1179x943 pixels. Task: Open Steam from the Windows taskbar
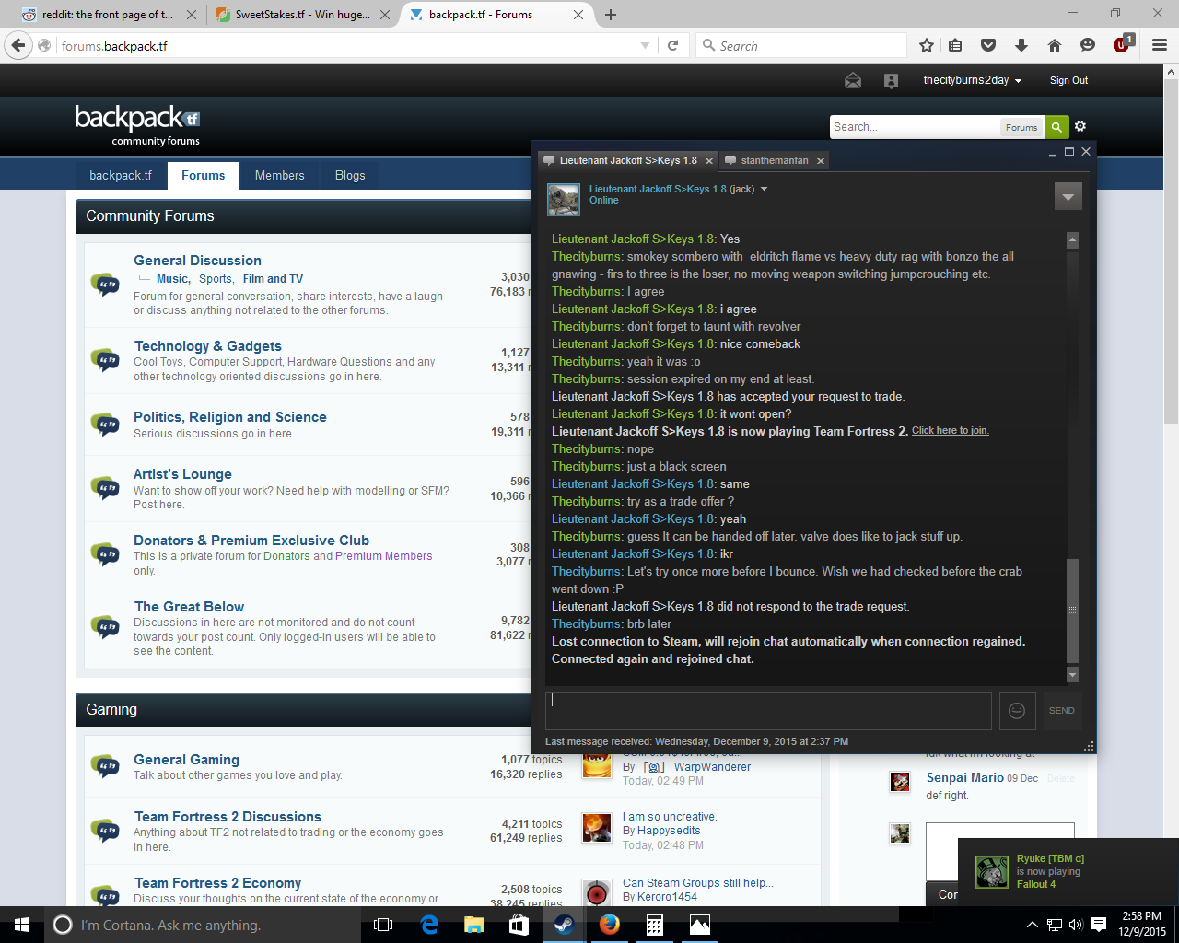point(564,925)
